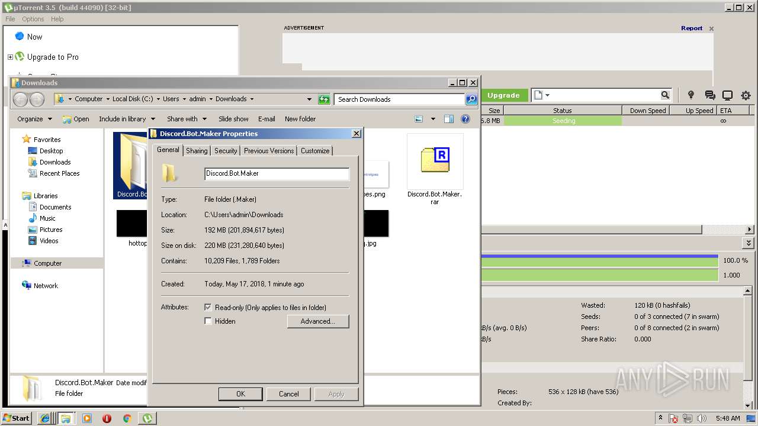Click Slide show in Explorer toolbar
This screenshot has height=426, width=758.
(233, 119)
